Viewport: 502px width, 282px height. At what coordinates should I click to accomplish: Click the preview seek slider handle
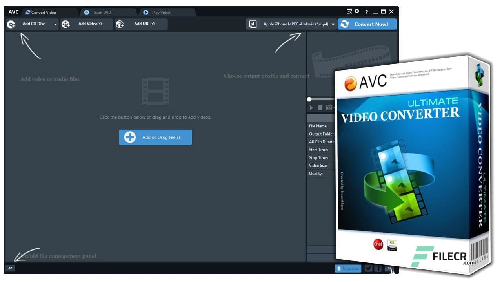(309, 99)
